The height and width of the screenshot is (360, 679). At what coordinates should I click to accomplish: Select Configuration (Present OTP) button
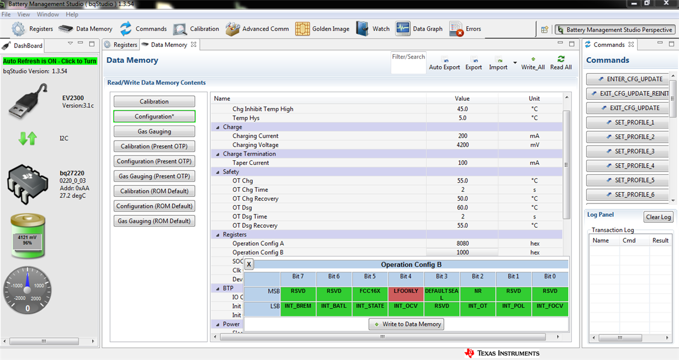[154, 161]
